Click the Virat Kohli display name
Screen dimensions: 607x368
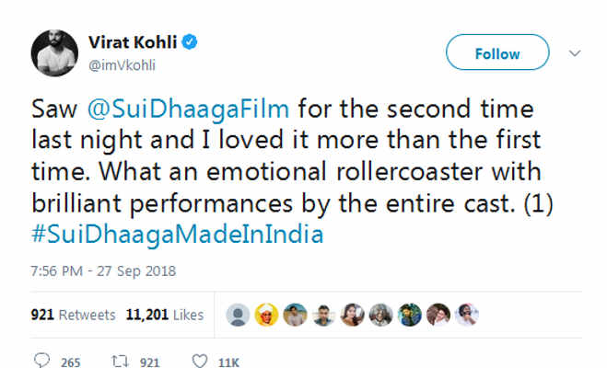[x=134, y=42]
